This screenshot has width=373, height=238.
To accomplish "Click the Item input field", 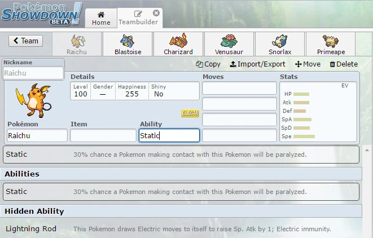I will (x=103, y=135).
